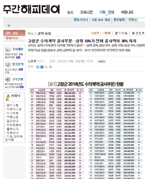Image resolution: width=145 pixels, height=179 pixels.
Task: Share article on Twitter
Action: (38, 67)
